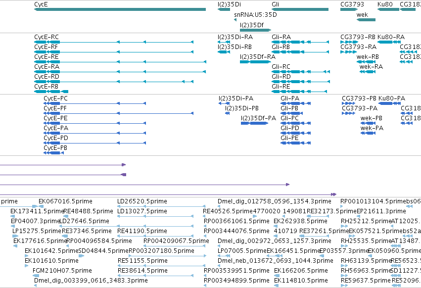421x288 pixels.
Task: Select the EK067016.5prime EST label
Action: point(65,201)
